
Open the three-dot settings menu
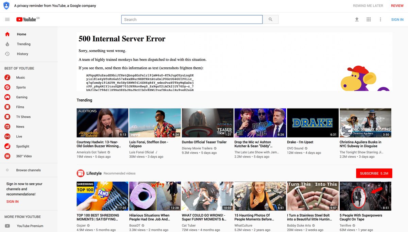pos(380,19)
